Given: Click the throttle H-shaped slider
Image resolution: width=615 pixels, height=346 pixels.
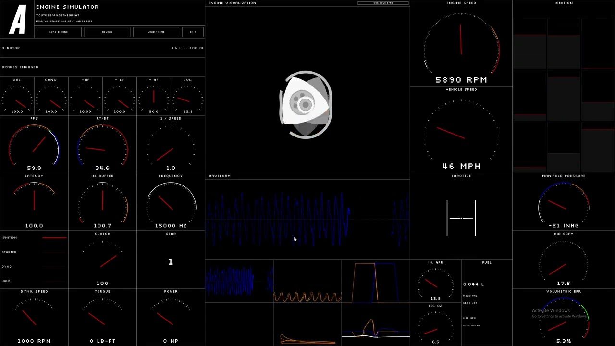Looking at the screenshot, I should [x=461, y=218].
